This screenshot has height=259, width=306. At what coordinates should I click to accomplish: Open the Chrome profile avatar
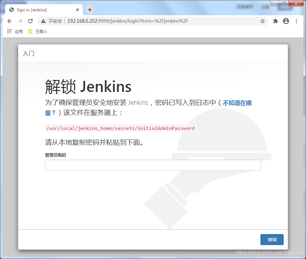click(286, 21)
